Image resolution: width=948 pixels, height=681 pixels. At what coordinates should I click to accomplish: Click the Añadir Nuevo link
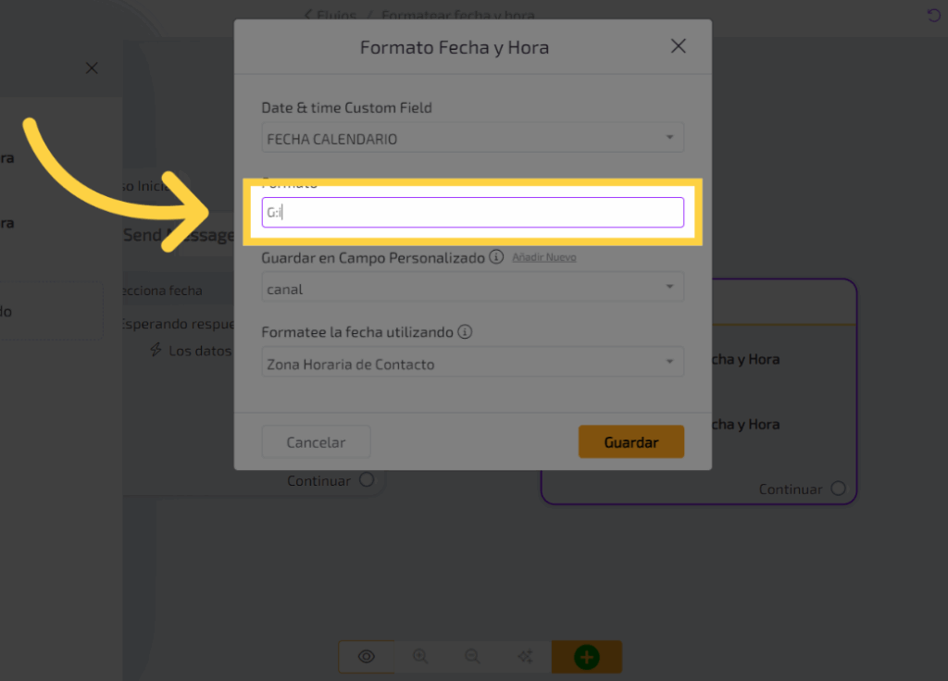point(544,257)
